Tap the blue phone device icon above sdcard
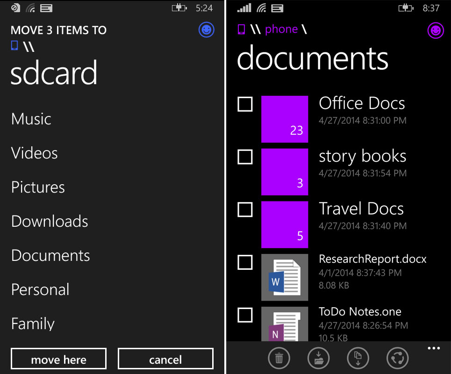The image size is (451, 374). click(14, 45)
